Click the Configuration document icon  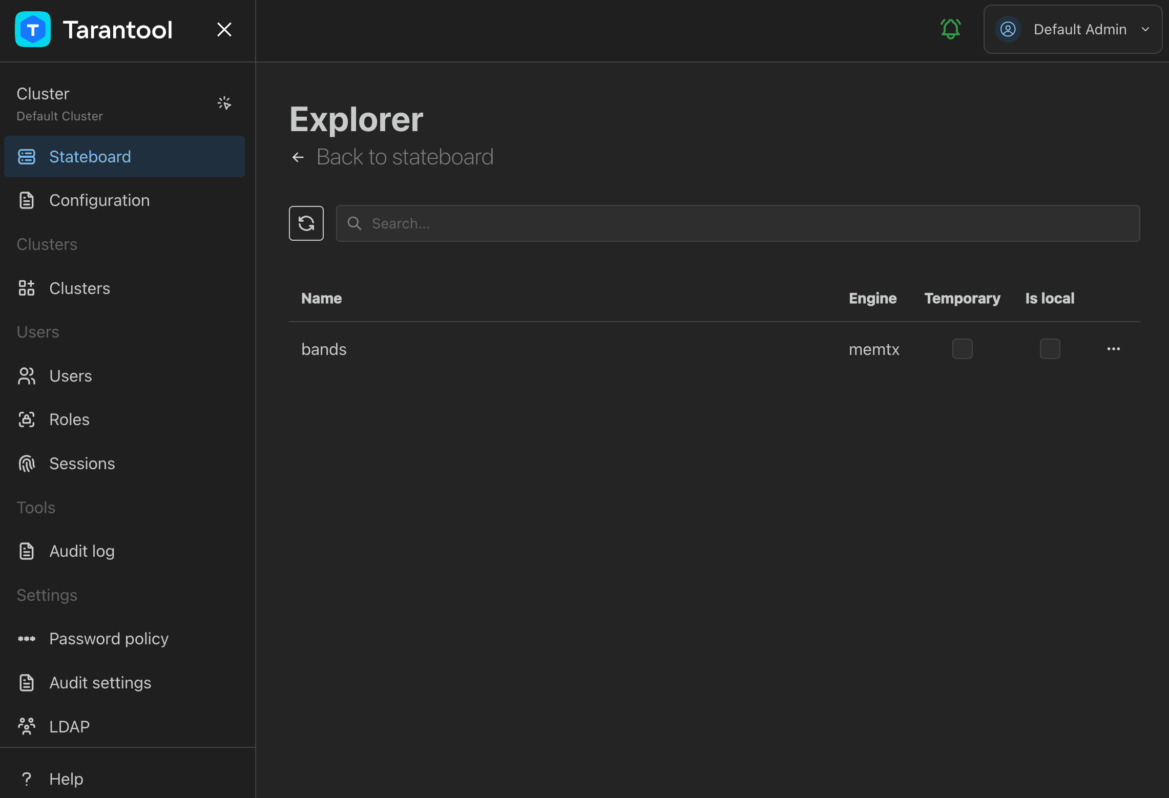[27, 200]
